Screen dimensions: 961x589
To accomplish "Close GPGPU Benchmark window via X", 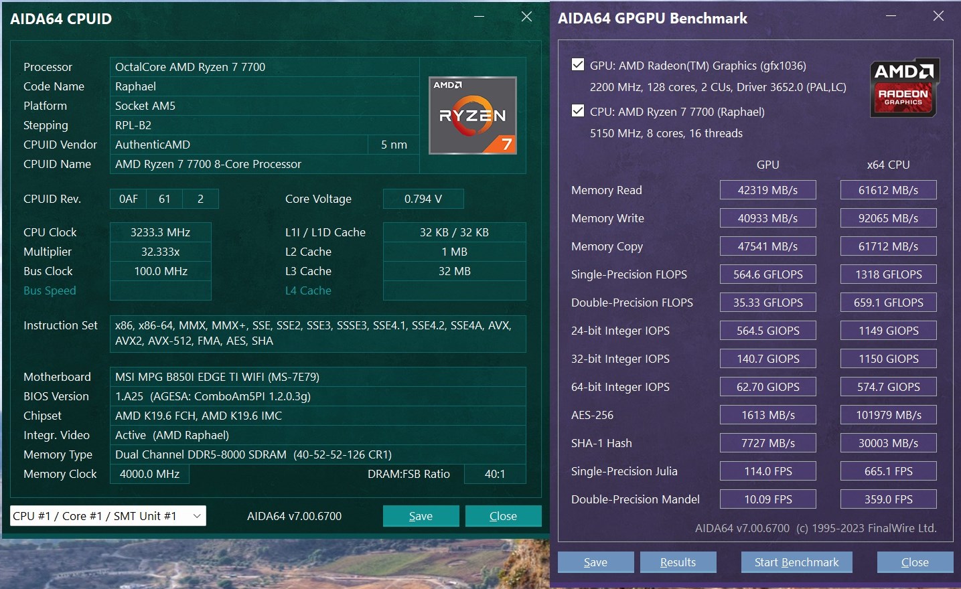I will 938,16.
